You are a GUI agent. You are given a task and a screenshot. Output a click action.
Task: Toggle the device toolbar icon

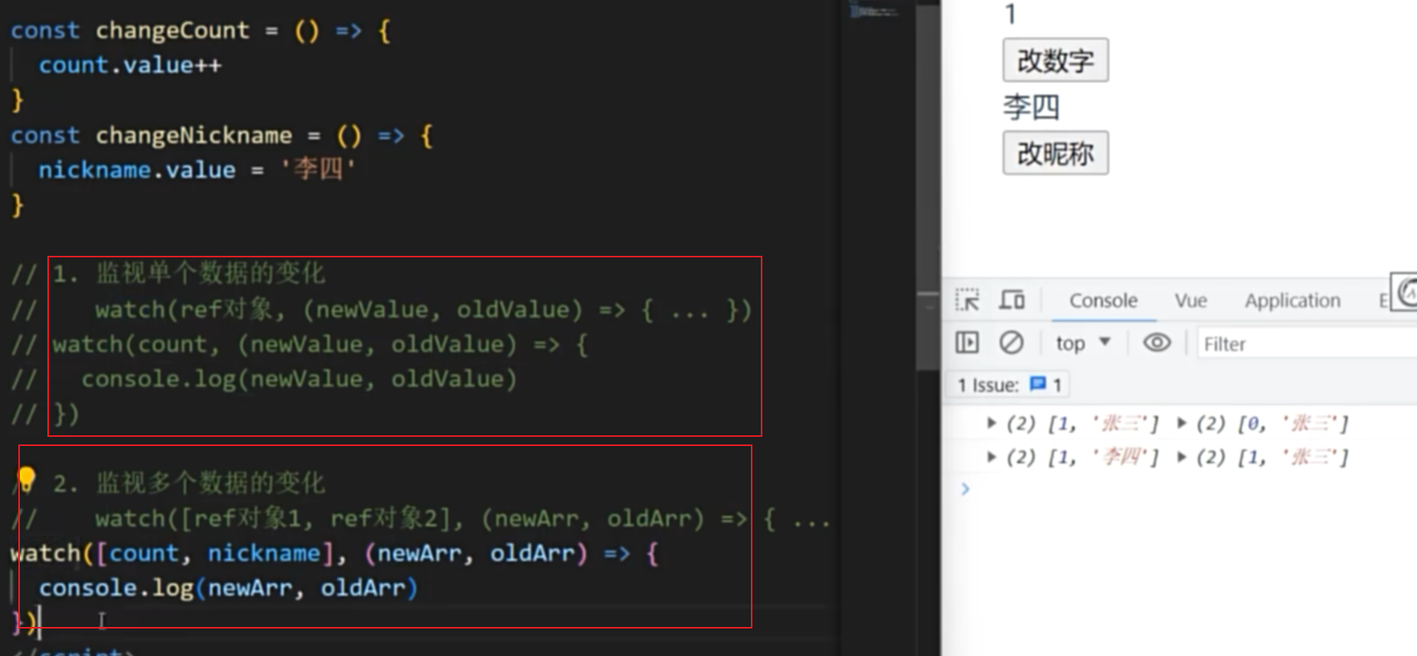coord(1012,300)
